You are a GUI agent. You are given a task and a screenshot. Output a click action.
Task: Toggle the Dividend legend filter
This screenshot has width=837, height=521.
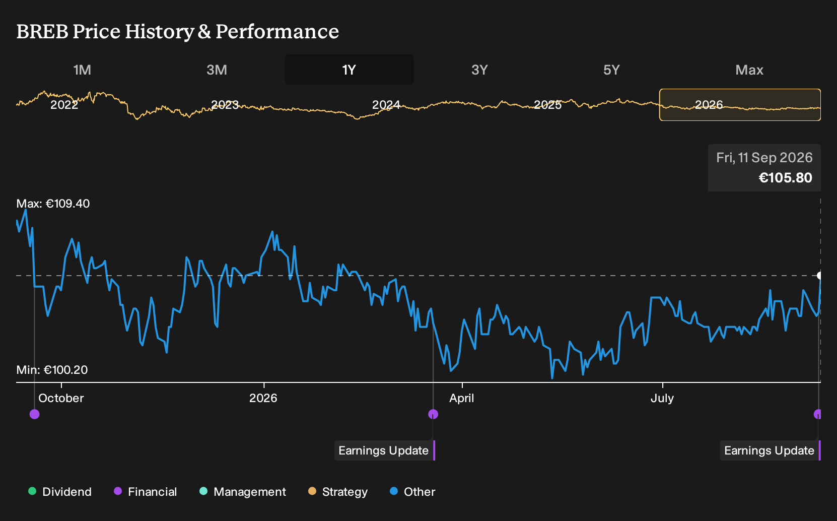point(60,492)
